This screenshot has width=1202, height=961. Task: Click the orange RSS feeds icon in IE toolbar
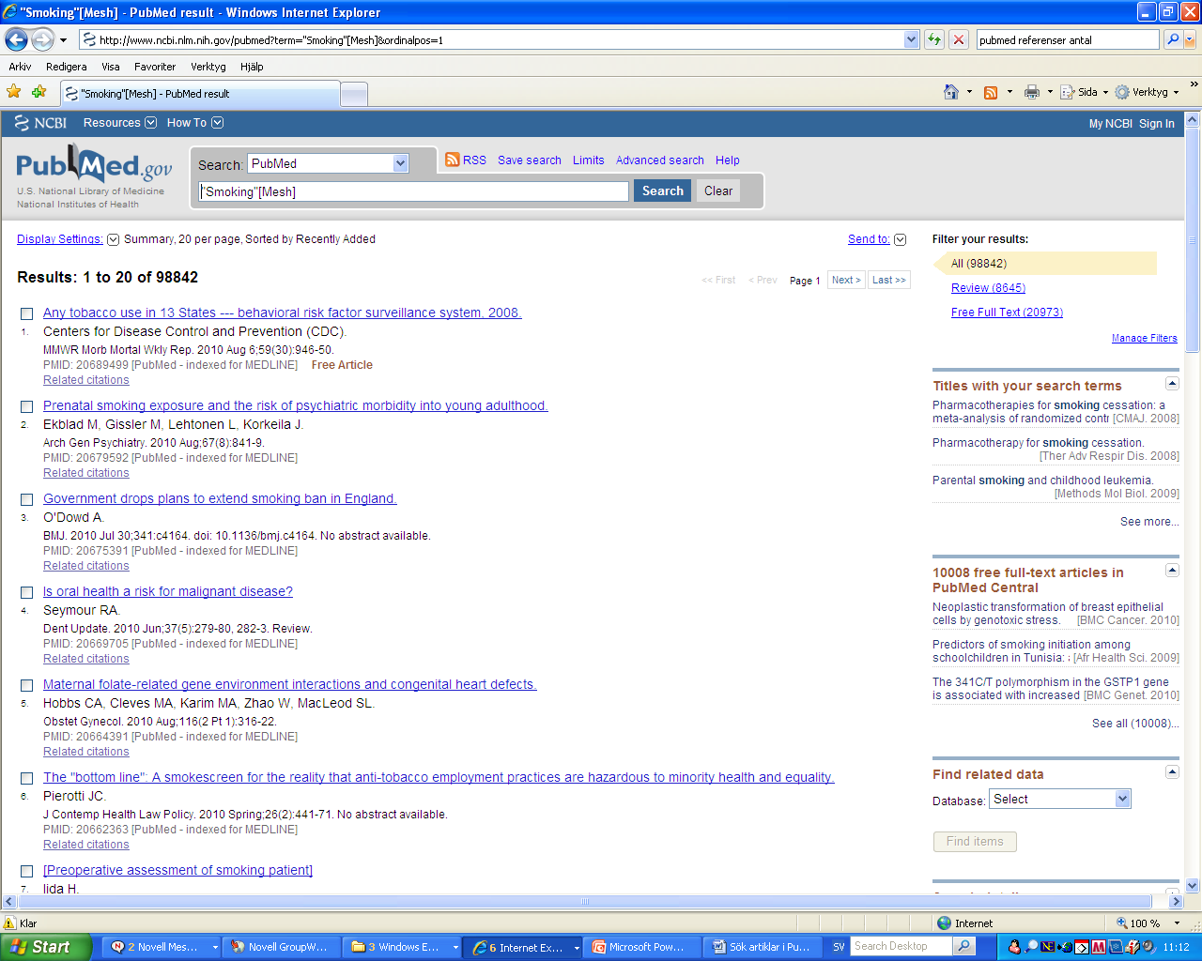coord(991,92)
